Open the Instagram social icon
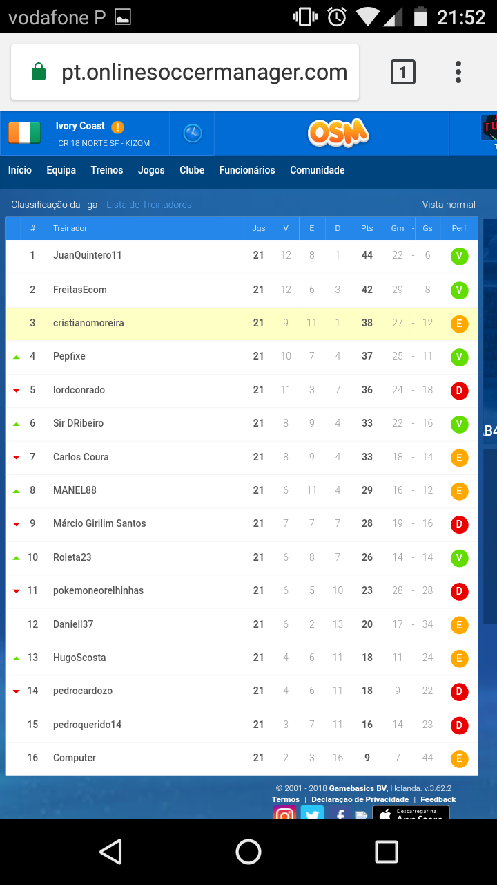Image resolution: width=497 pixels, height=885 pixels. (x=285, y=813)
